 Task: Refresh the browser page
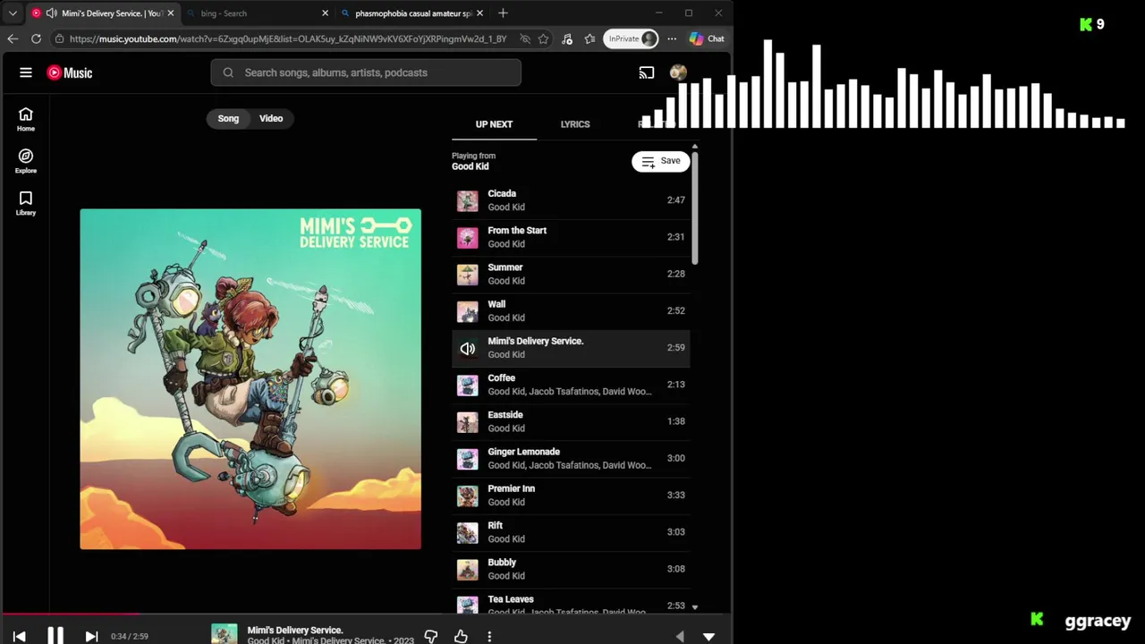pyautogui.click(x=36, y=38)
